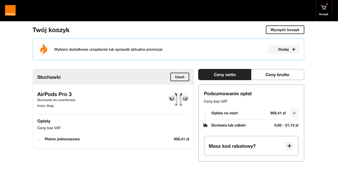Click the plus icon next to Dodaj
338x196 pixels.
[294, 49]
